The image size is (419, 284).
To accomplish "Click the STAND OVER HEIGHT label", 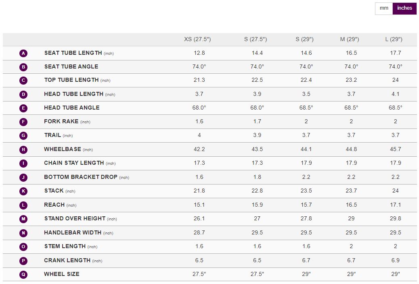I will 75,219.
